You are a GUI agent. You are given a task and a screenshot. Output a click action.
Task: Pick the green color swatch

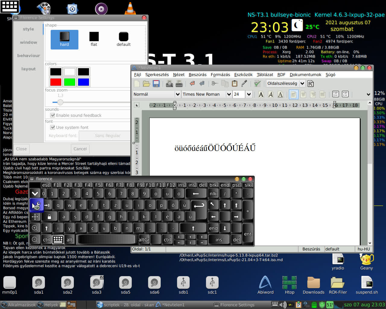coord(70,82)
